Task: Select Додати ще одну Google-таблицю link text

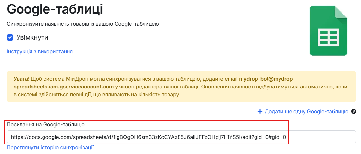Action: pyautogui.click(x=306, y=112)
